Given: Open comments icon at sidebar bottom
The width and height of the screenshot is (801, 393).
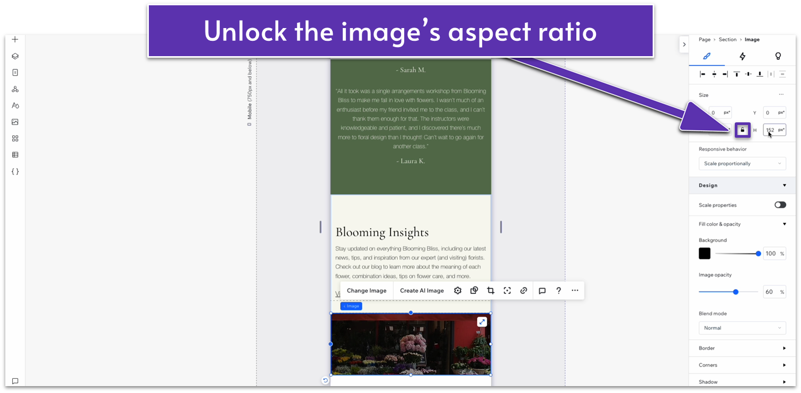Looking at the screenshot, I should pyautogui.click(x=15, y=381).
